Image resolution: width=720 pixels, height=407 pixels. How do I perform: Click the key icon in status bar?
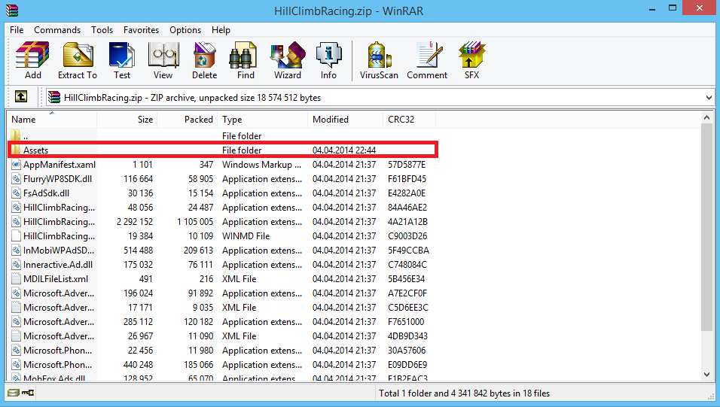click(28, 393)
